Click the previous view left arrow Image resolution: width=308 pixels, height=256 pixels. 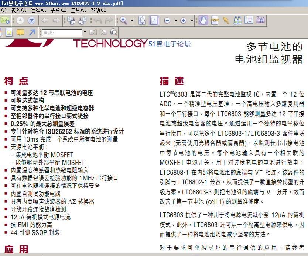point(45,20)
